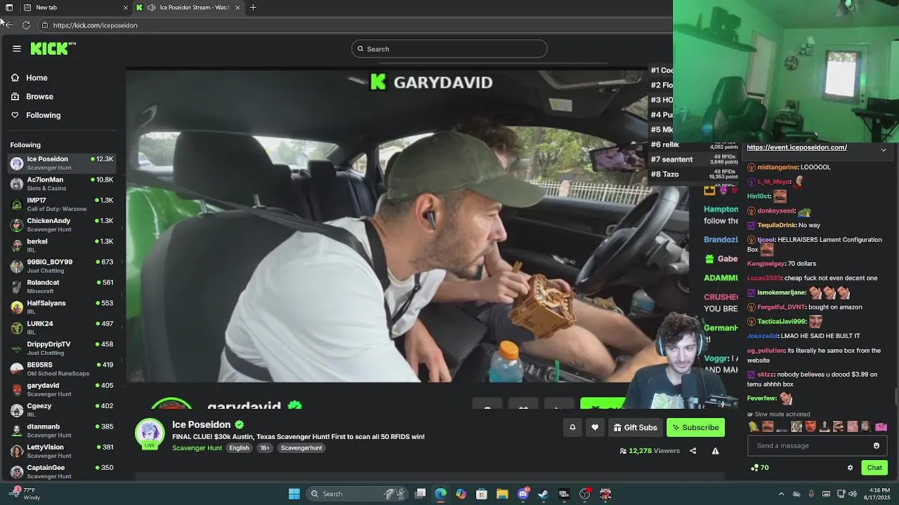
Task: Collapse the pinned message chevron
Action: (884, 149)
